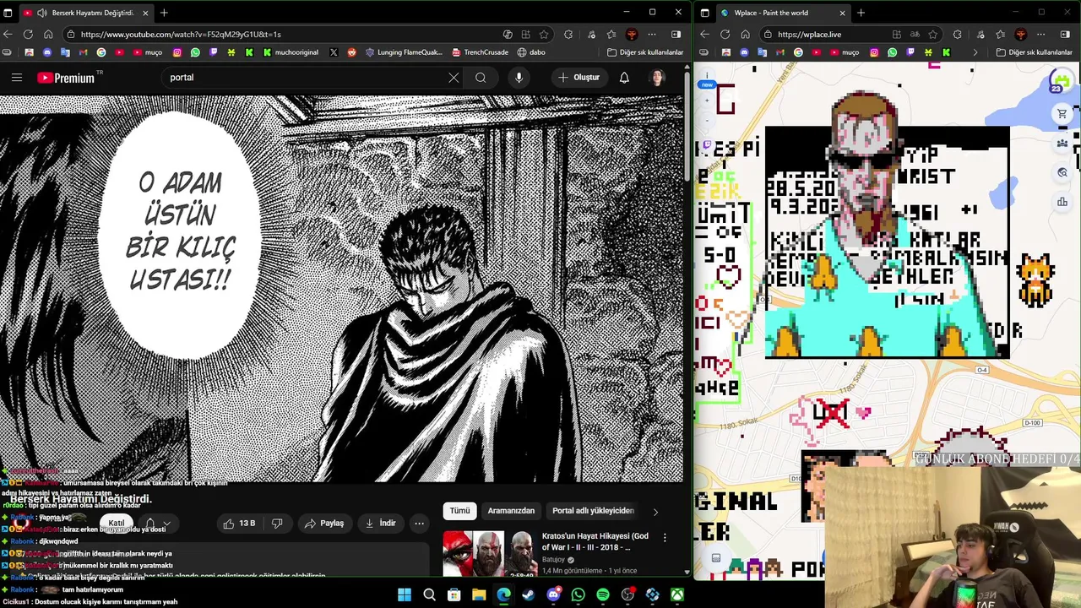Open the WhatsApp bookmark in YouTube window
1081x608 pixels.
[195, 52]
